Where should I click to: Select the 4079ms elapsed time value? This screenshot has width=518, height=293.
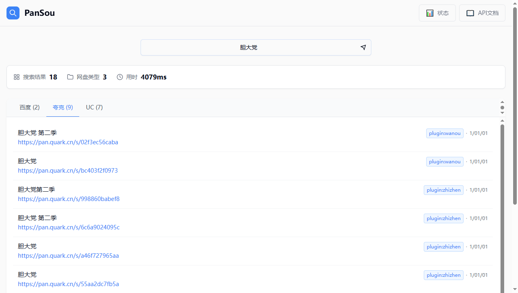click(154, 77)
